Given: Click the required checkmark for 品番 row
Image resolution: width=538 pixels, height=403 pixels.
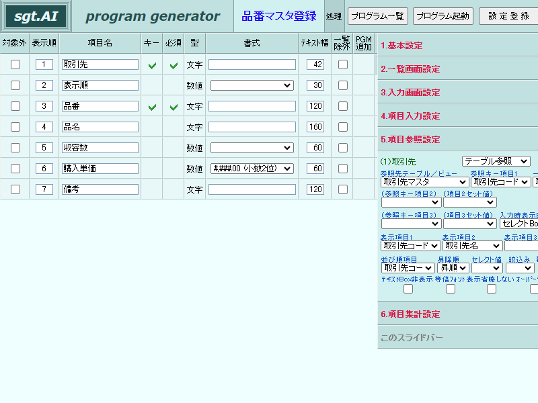Looking at the screenshot, I should [x=174, y=107].
